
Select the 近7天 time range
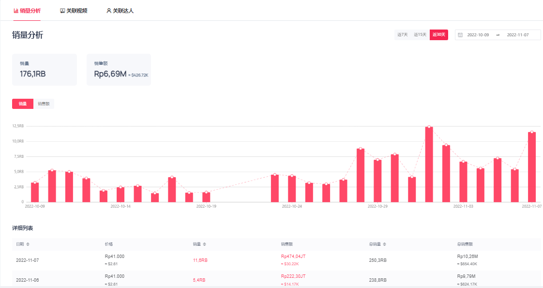pos(402,35)
